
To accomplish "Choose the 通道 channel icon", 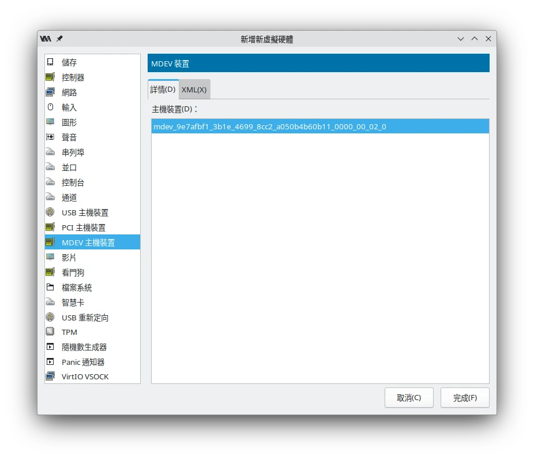I will 50,197.
